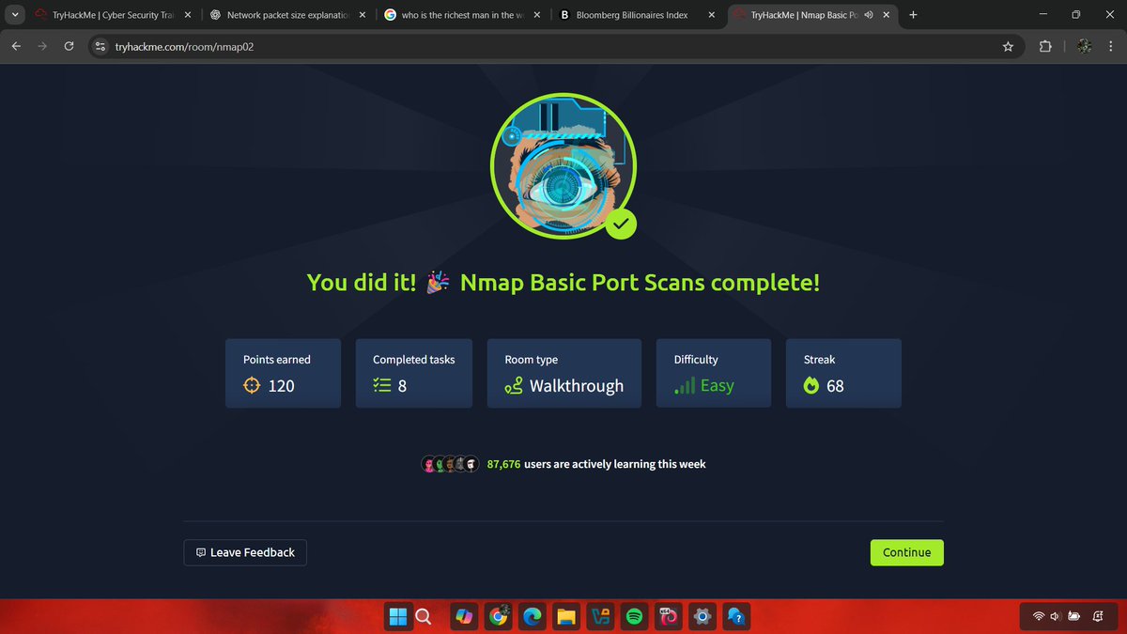1127x634 pixels.
Task: Click the Completed tasks checklist icon
Action: coord(381,385)
